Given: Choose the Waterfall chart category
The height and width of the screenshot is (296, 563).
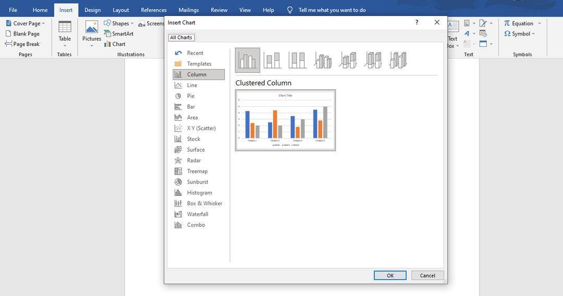Looking at the screenshot, I should pyautogui.click(x=199, y=214).
